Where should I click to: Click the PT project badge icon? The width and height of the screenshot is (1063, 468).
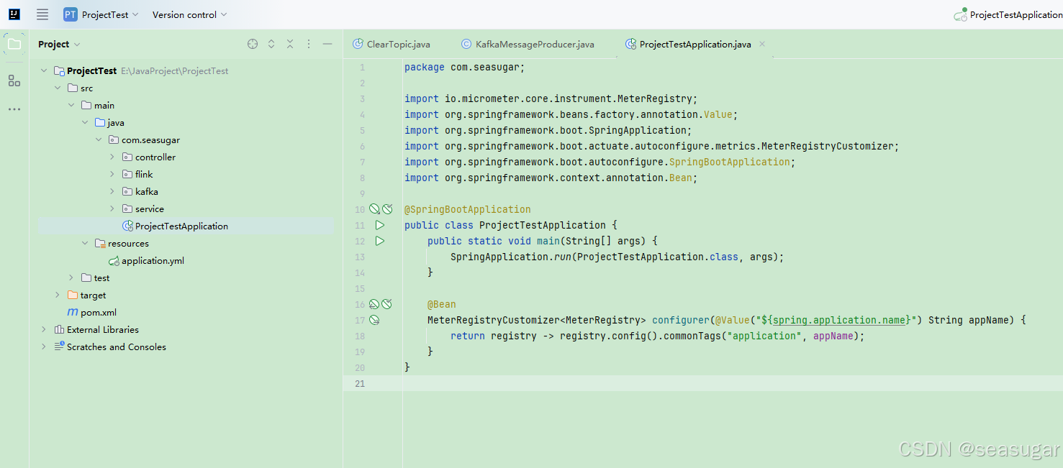(70, 14)
